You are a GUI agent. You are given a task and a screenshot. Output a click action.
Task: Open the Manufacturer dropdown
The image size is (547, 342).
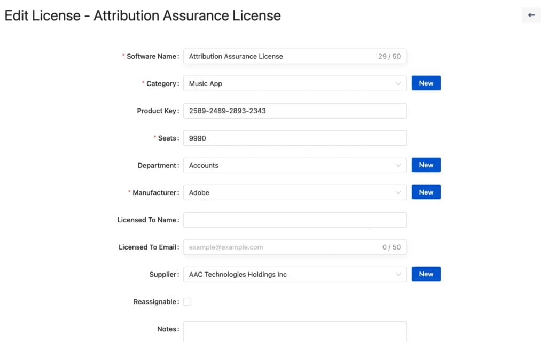point(398,192)
